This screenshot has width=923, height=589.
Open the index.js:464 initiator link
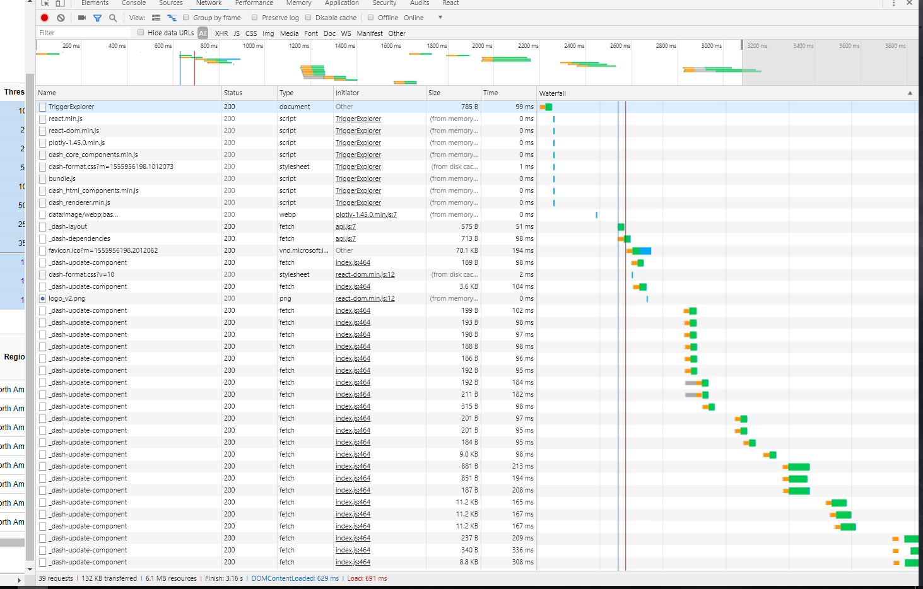coord(351,262)
